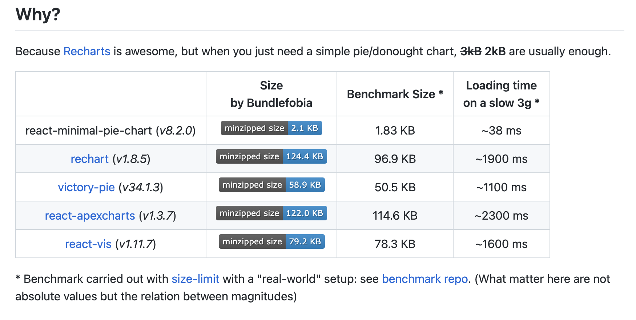Open the 58.9 KB minzipped size badge
636x320 pixels.
[x=271, y=185]
